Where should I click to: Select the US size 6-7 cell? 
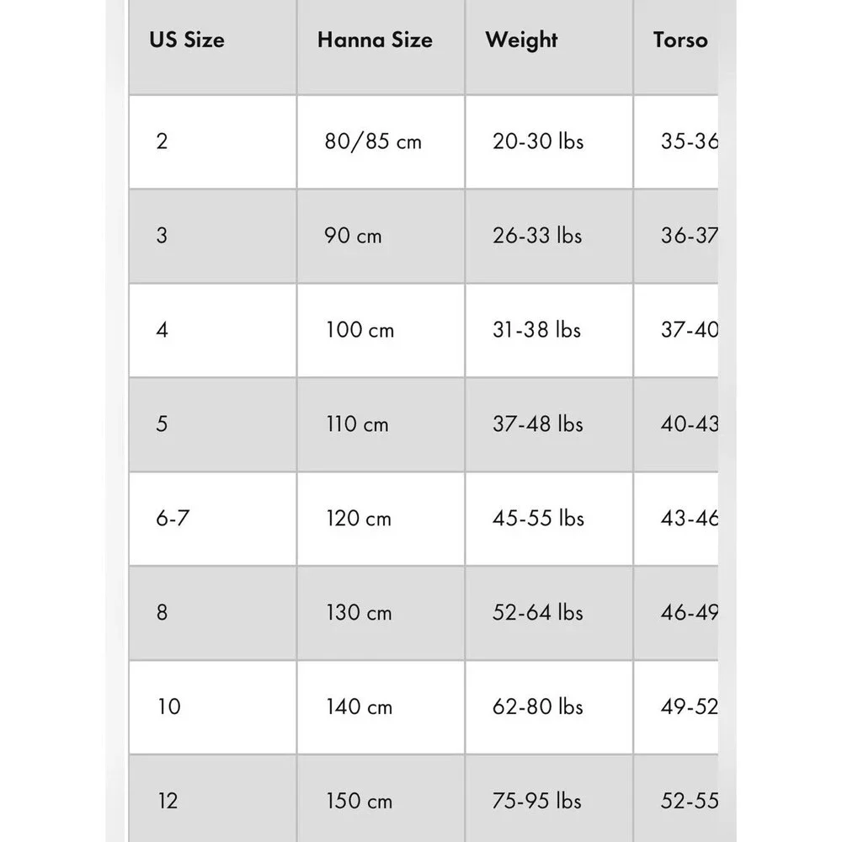click(x=213, y=519)
